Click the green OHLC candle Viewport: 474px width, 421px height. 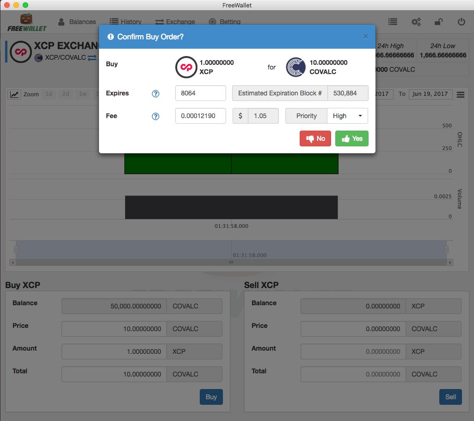(231, 163)
